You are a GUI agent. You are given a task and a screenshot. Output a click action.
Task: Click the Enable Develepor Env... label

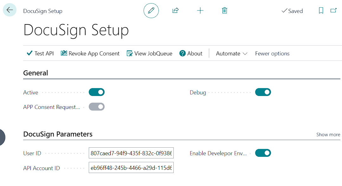[x=218, y=153]
